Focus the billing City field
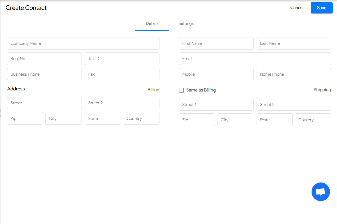The height and width of the screenshot is (224, 337). (63, 118)
